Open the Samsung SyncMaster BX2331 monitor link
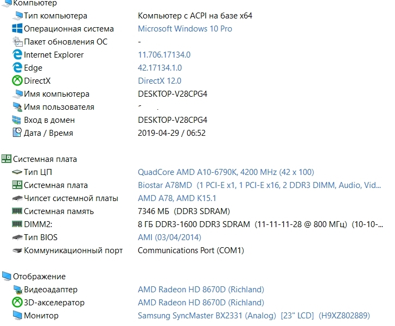395x326 pixels. click(254, 316)
